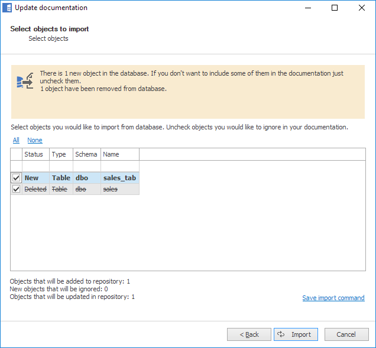Click the filter cell under Name column
The image size is (376, 348).
click(119, 166)
